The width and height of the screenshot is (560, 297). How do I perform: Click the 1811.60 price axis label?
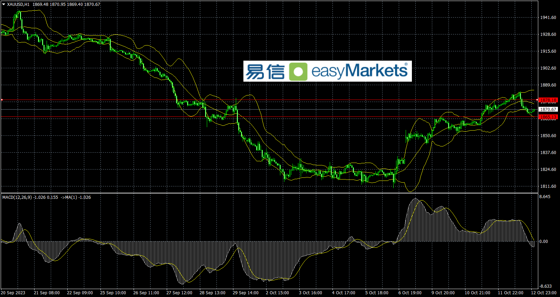click(548, 186)
